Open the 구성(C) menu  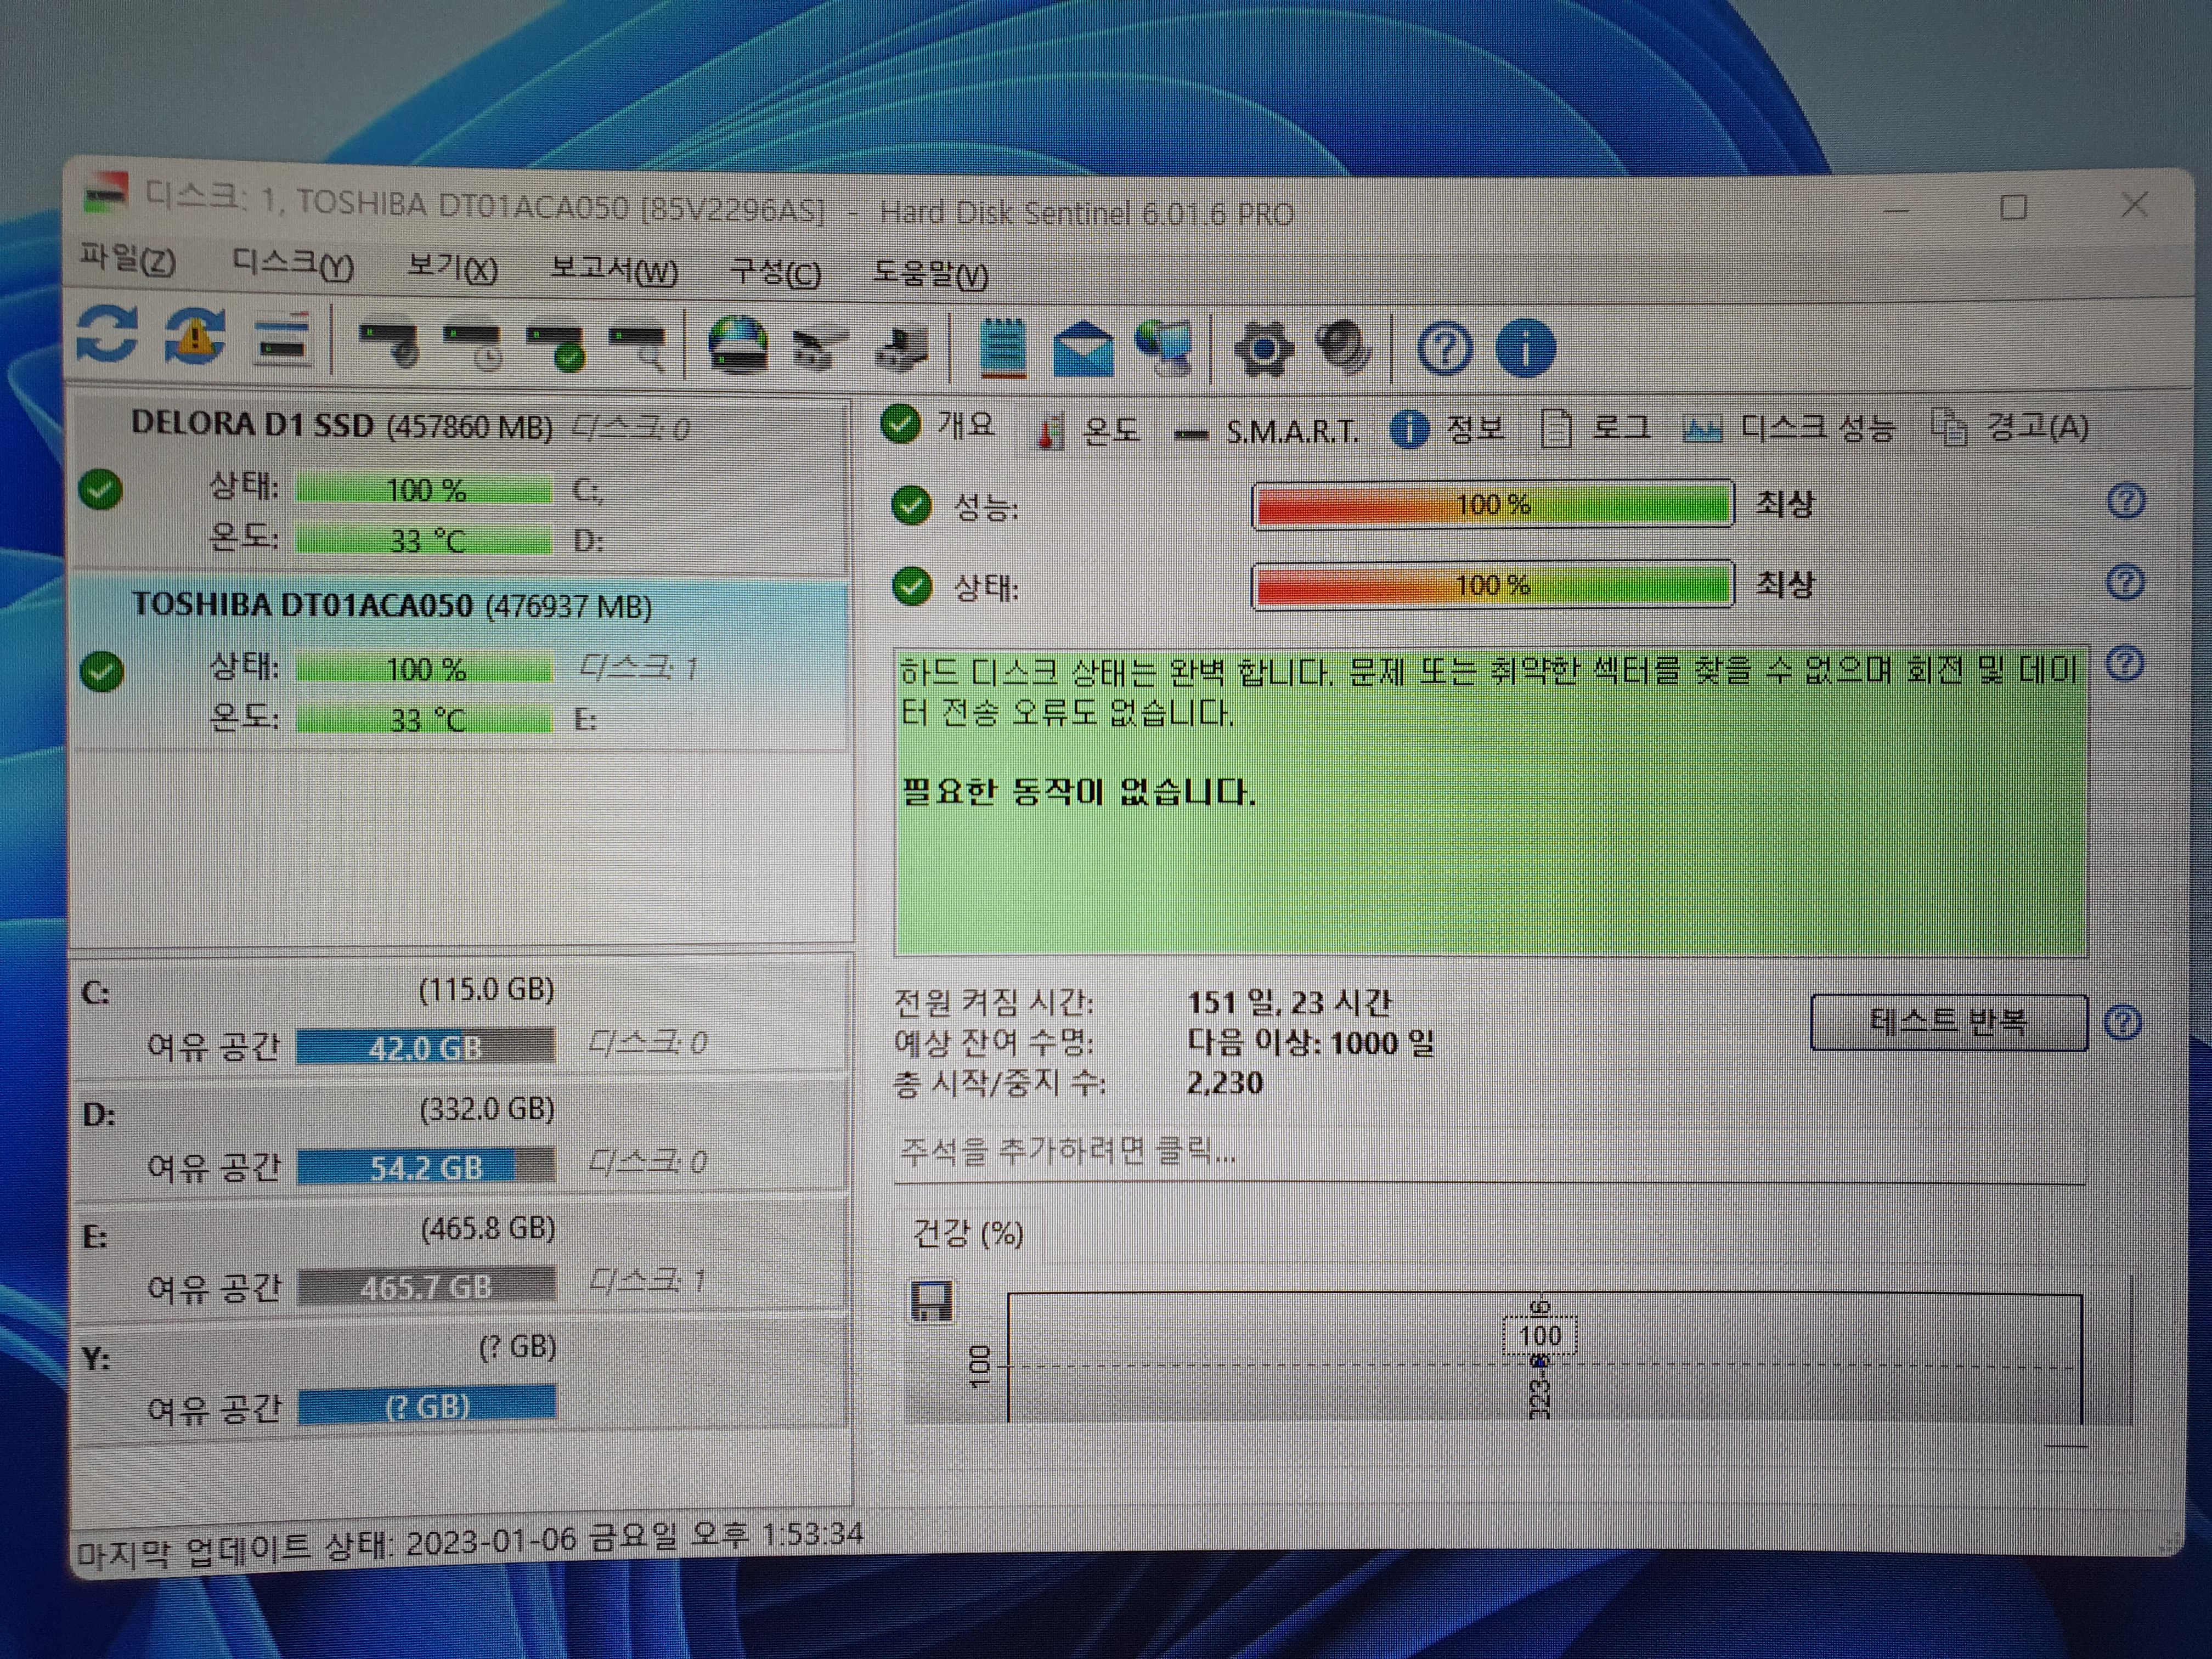(776, 272)
